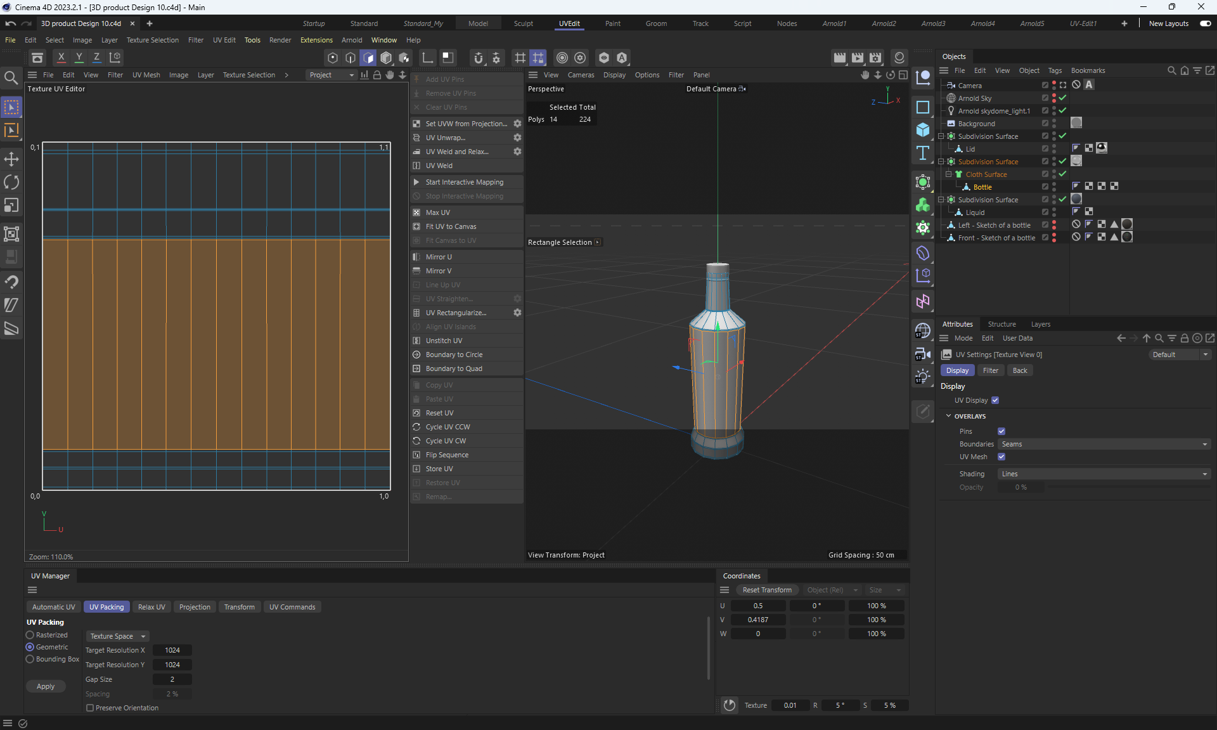Click the Cube primitive icon
Screen dimensions: 1217x730
(x=923, y=130)
